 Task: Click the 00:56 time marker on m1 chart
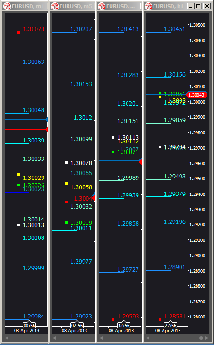point(29,325)
